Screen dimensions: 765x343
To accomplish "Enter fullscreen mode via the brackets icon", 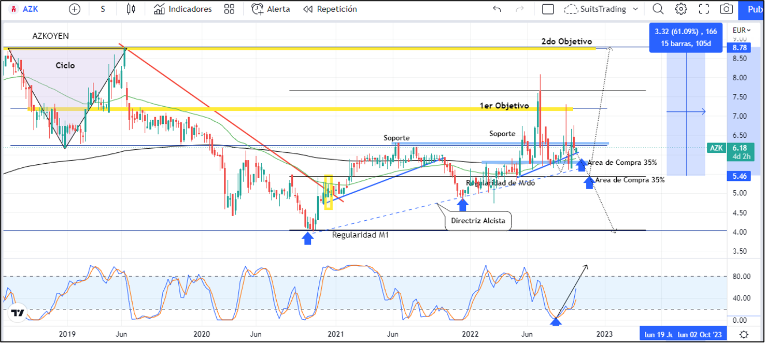I will [703, 9].
